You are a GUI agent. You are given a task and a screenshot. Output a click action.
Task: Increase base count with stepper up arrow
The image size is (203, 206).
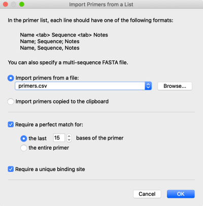pyautogui.click(x=69, y=136)
